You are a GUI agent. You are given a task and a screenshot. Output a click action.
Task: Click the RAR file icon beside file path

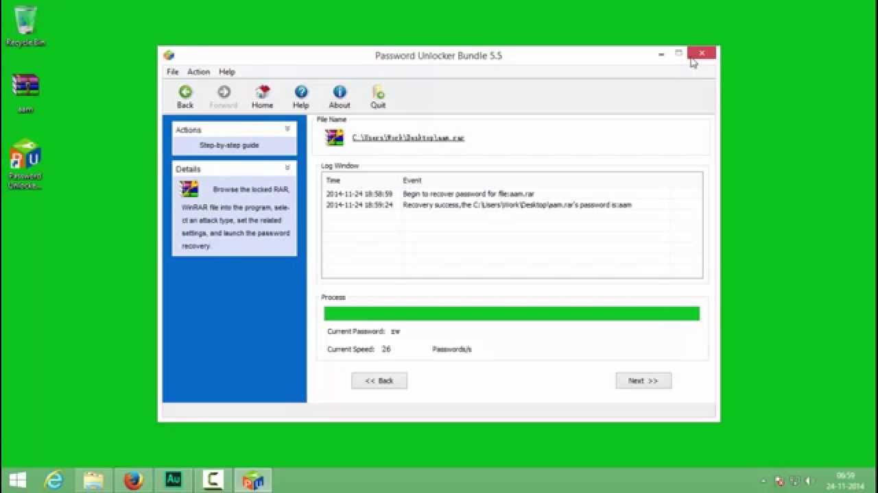tap(335, 137)
